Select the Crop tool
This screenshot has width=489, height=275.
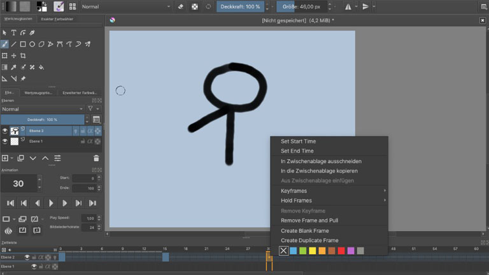tap(23, 56)
